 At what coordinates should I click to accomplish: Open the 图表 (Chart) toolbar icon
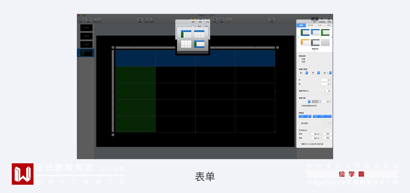tap(200, 19)
